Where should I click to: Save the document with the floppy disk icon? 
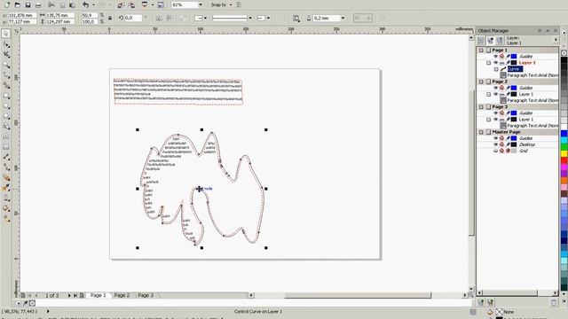click(28, 4)
